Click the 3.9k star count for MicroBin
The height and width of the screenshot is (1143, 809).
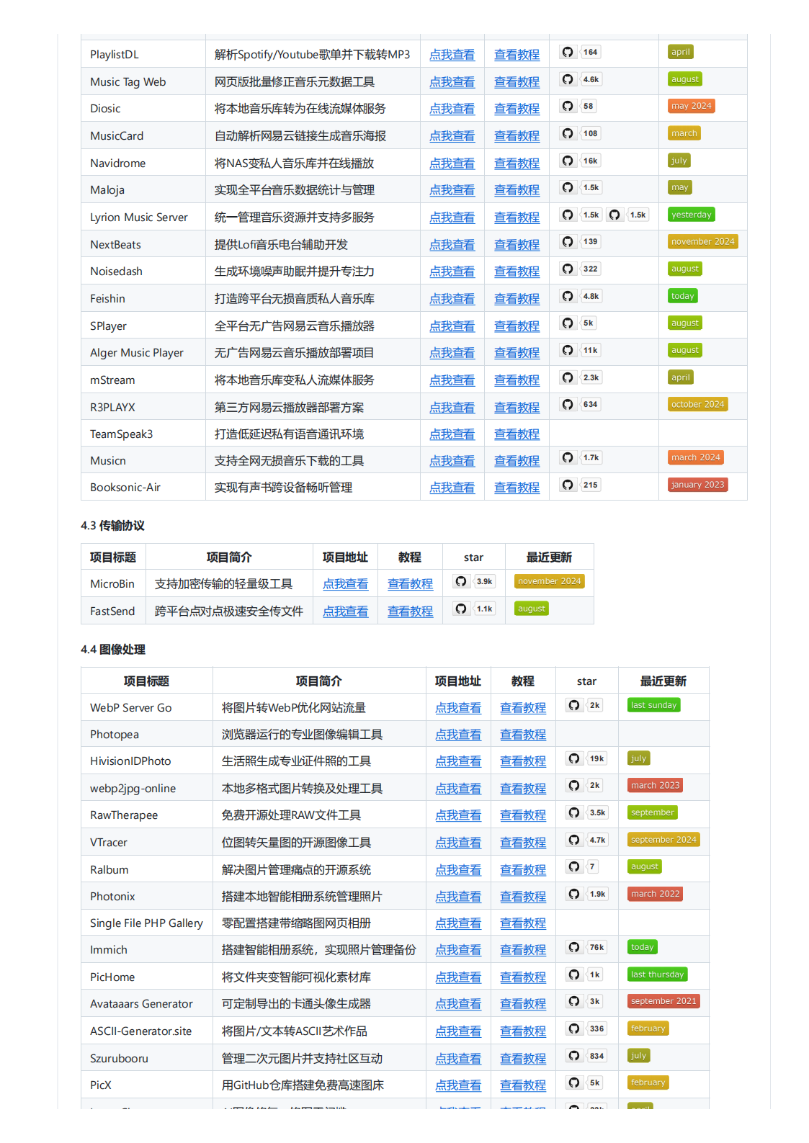coord(485,581)
